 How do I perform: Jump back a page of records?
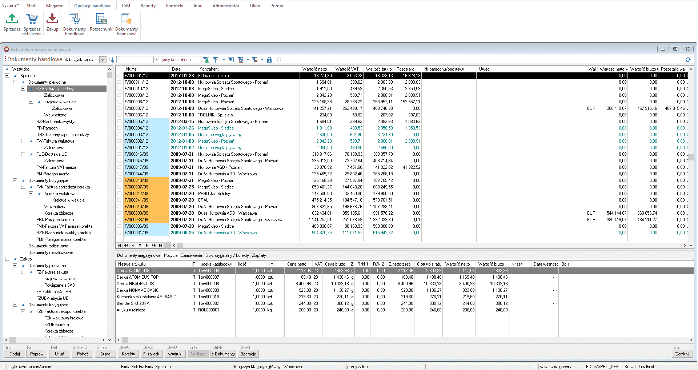pyautogui.click(x=126, y=245)
